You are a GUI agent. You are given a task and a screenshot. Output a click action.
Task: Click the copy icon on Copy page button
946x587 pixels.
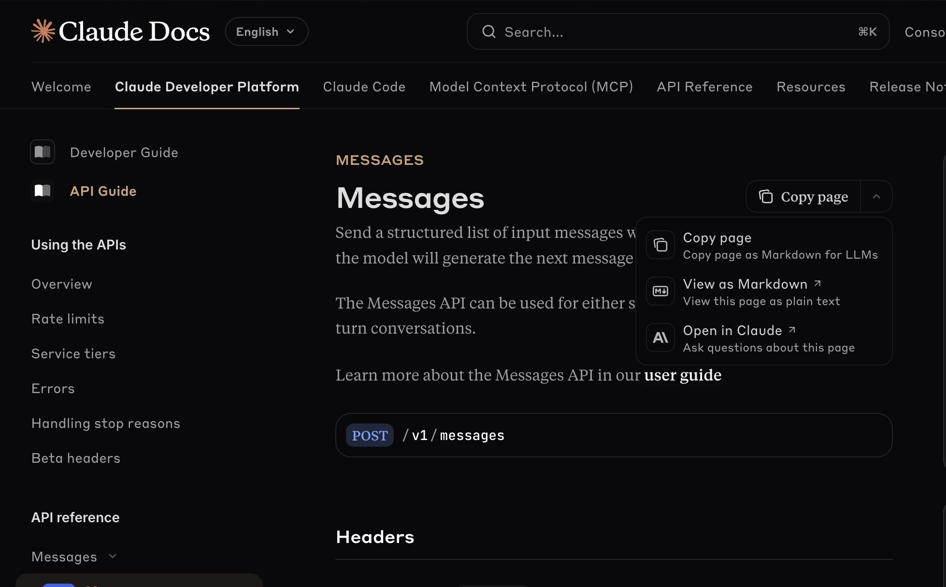[x=766, y=197]
